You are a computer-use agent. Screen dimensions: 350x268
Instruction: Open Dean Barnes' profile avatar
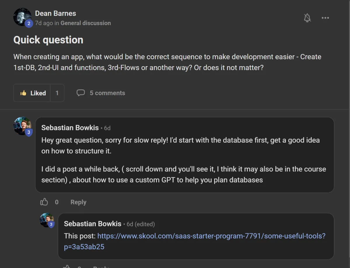click(x=22, y=17)
